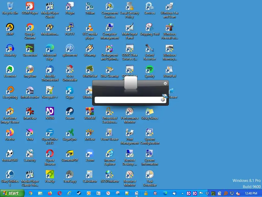Select the System Configuration shortcut

(149, 137)
